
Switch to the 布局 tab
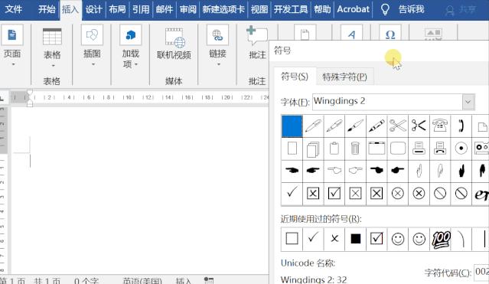coord(117,9)
